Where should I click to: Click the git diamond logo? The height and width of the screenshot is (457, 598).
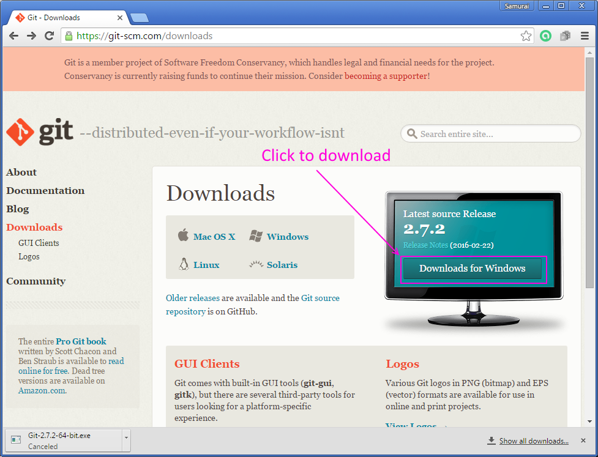click(20, 131)
